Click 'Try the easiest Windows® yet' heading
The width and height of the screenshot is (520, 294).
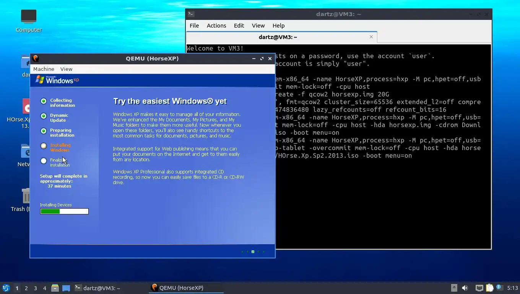coord(170,101)
